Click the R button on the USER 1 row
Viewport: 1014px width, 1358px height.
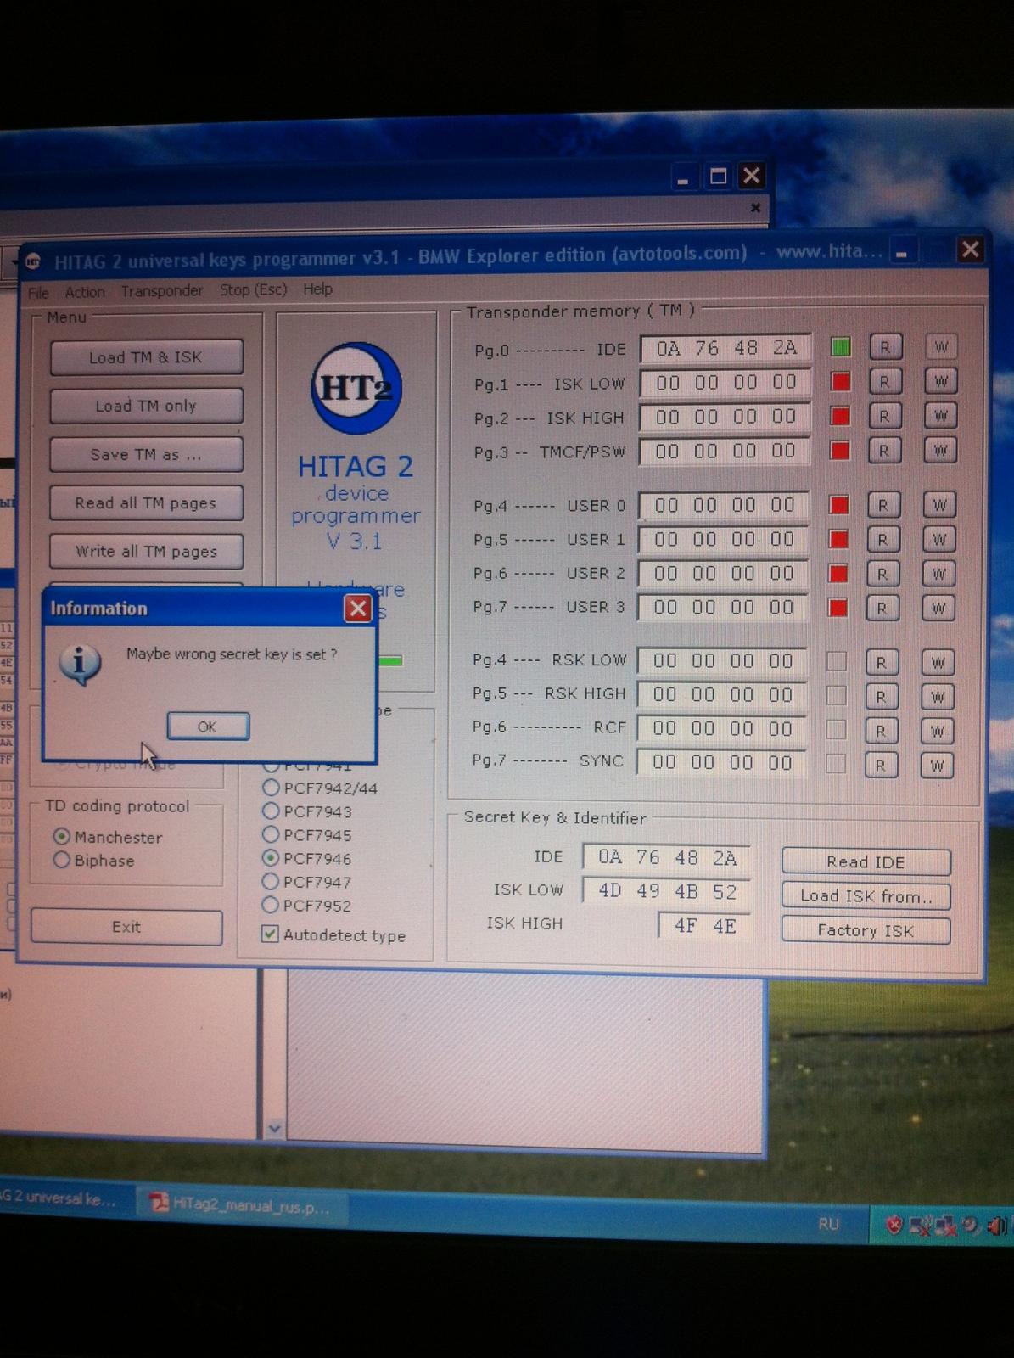point(882,540)
